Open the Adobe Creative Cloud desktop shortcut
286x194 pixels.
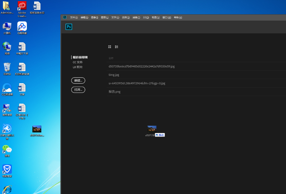22,9
